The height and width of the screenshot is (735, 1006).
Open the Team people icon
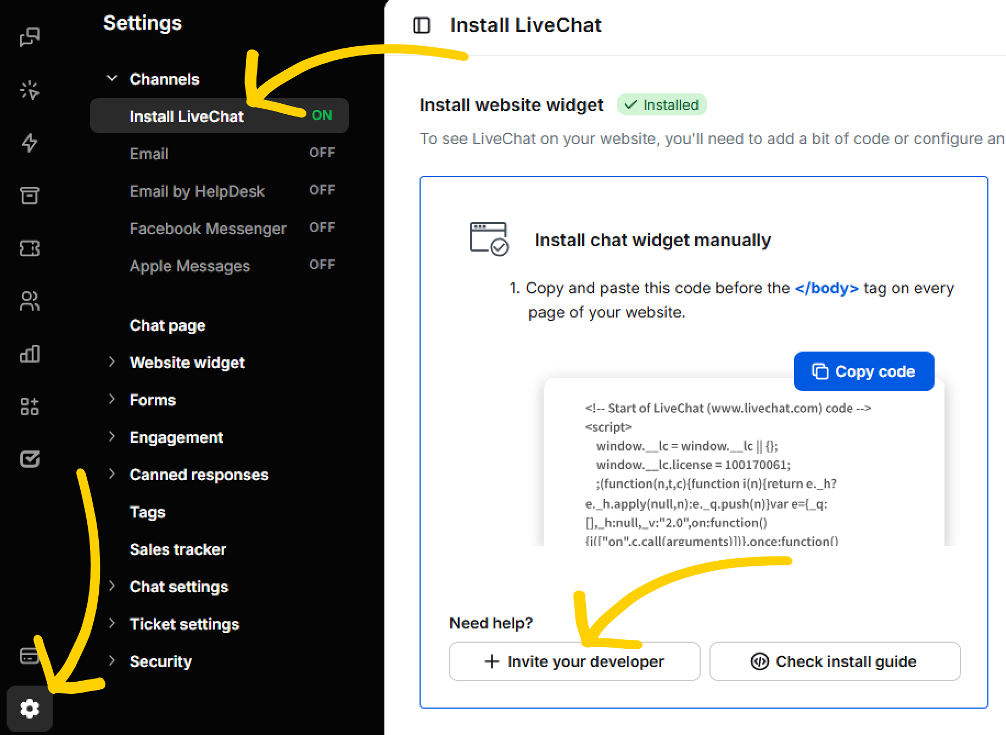(30, 301)
